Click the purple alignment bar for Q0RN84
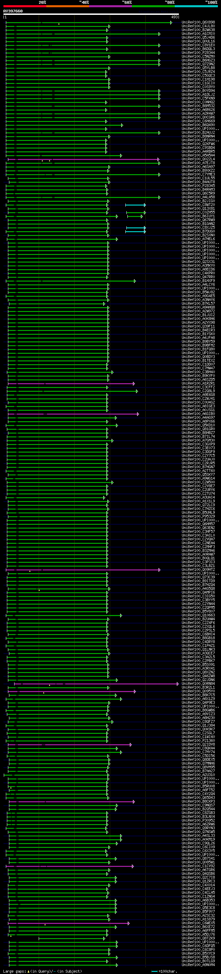This screenshot has height=974, width=221. 96,684
